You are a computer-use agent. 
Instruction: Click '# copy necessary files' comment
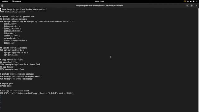pyautogui.click(x=12, y=60)
